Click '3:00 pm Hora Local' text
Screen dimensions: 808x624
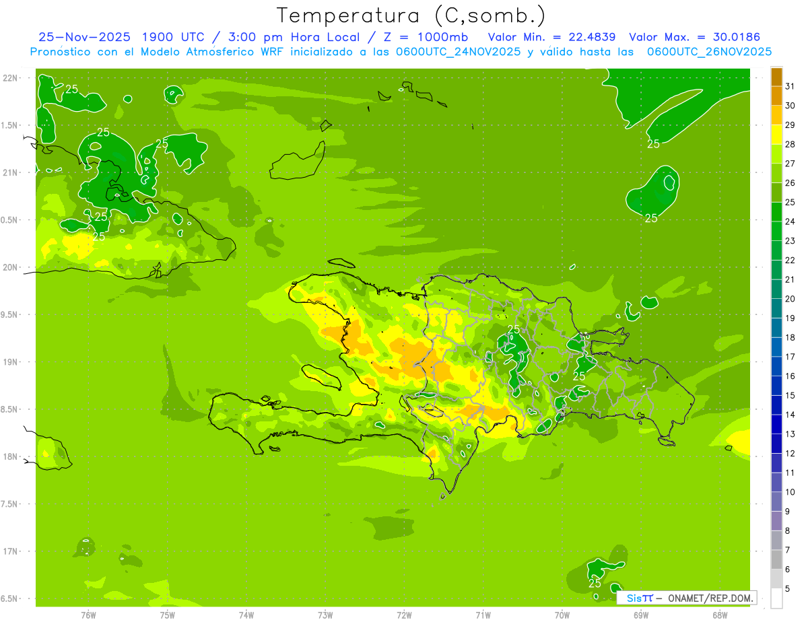click(x=296, y=37)
